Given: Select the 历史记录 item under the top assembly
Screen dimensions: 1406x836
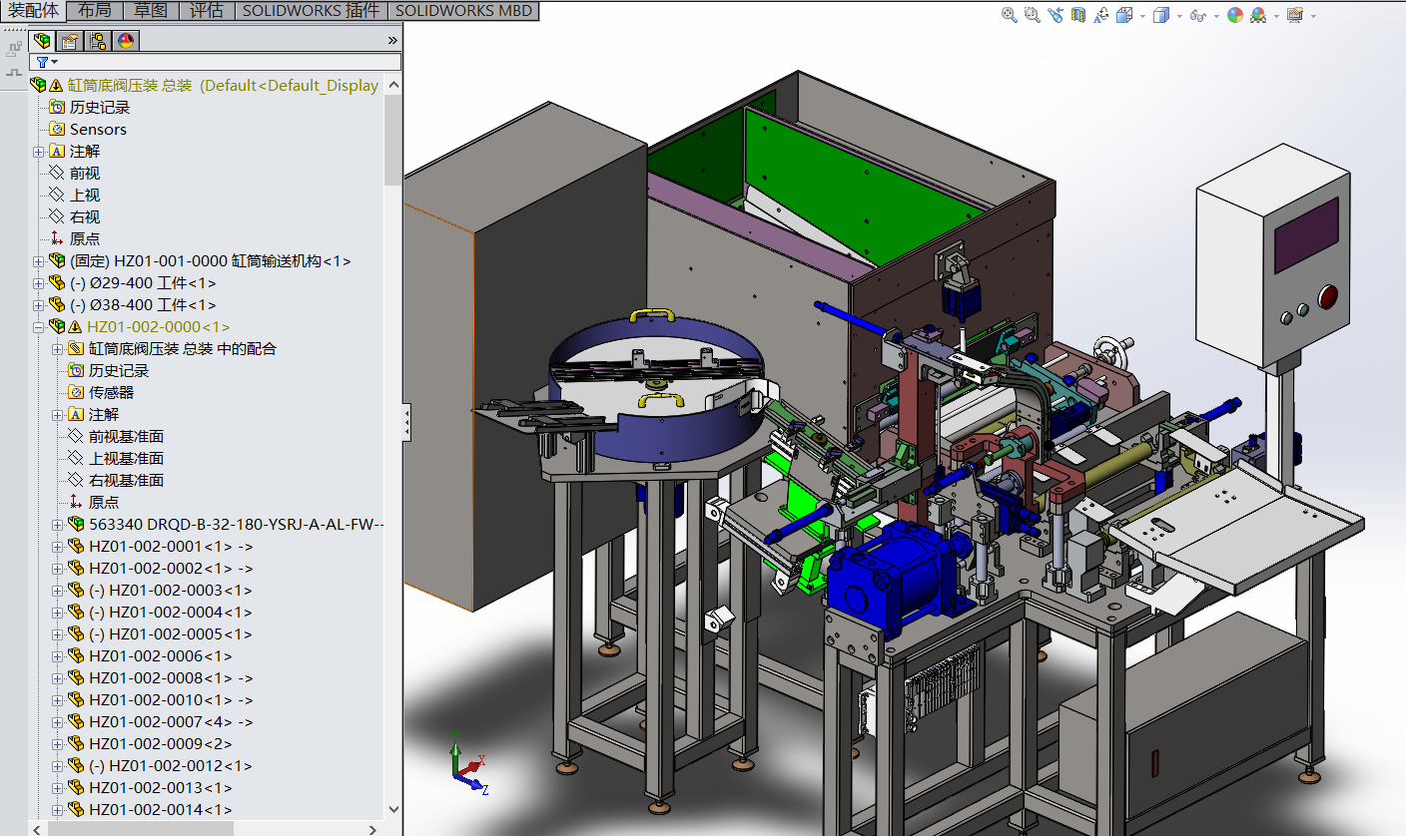Looking at the screenshot, I should 99,108.
